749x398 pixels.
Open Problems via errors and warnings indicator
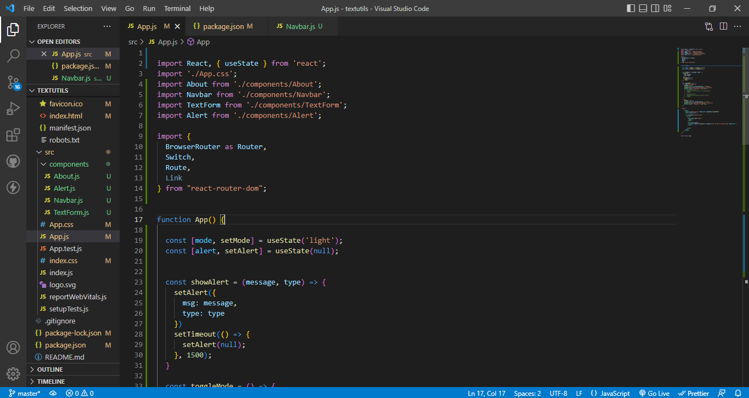pos(80,393)
